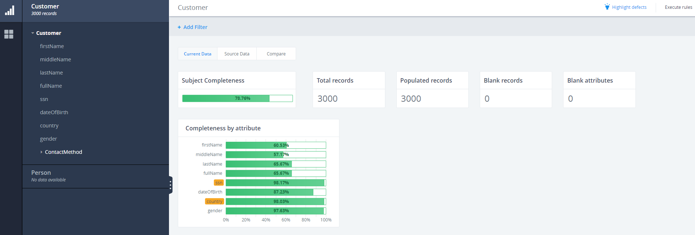Switch to the Source Data tab
695x235 pixels.
click(237, 54)
